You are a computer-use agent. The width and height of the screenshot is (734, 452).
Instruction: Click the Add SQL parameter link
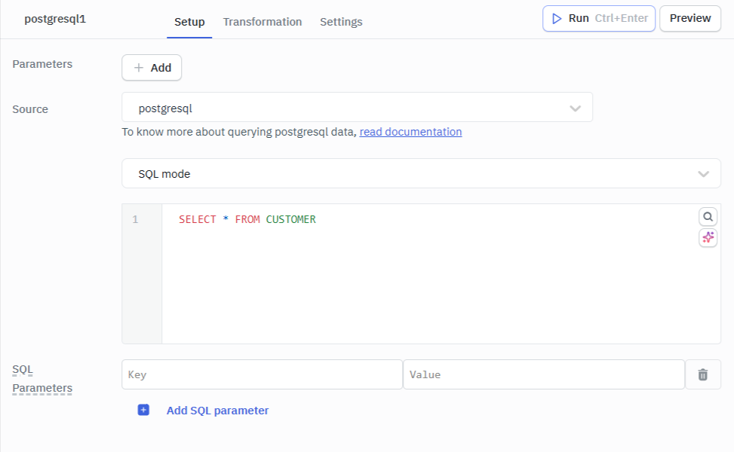pos(217,411)
